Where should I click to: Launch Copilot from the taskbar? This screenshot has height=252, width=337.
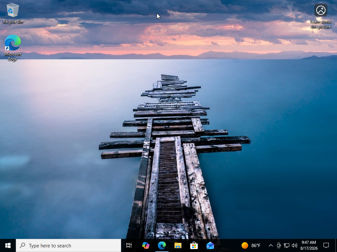[146, 245]
